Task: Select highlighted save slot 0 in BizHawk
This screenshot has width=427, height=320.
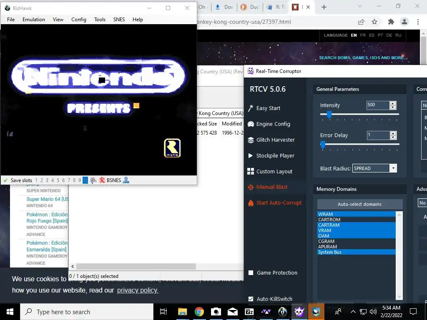Action: pyautogui.click(x=85, y=180)
